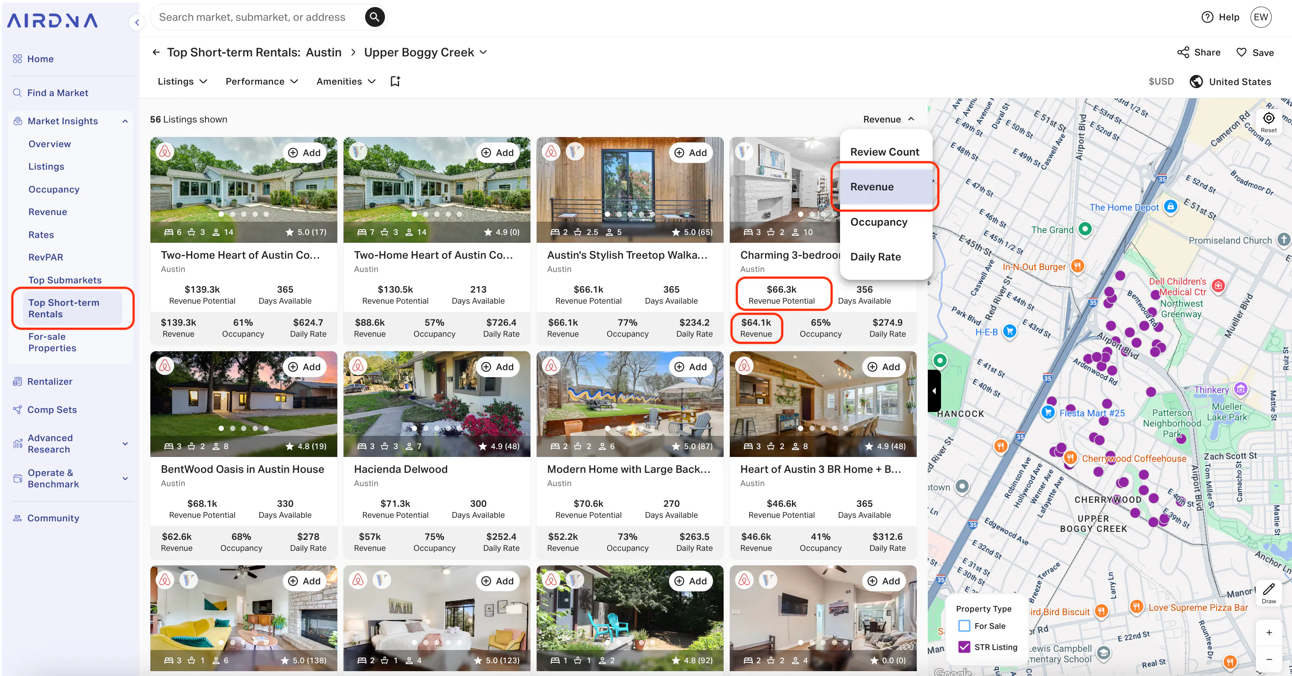
Task: Open For-sale Properties page
Action: [52, 342]
